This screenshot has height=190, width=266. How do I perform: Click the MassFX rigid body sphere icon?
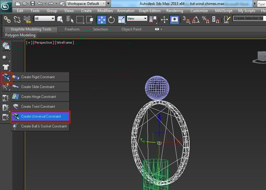coord(5,58)
